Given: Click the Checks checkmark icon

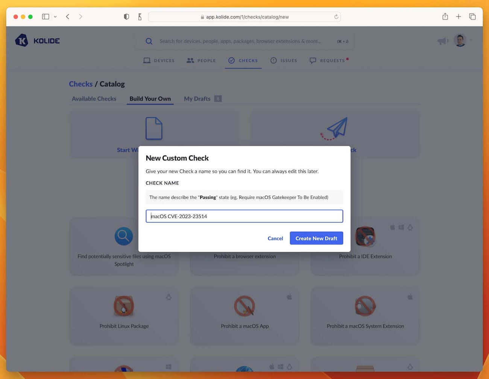Looking at the screenshot, I should pos(231,60).
